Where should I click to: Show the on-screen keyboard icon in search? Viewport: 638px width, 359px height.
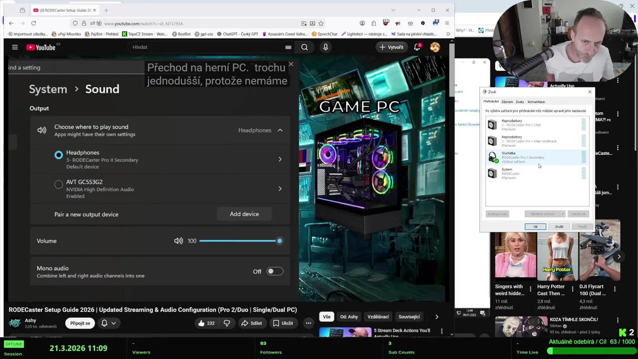(x=288, y=47)
